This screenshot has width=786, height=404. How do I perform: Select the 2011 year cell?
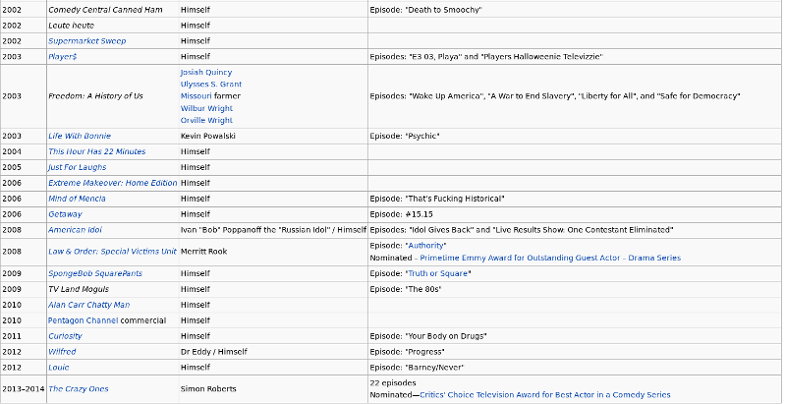(24, 336)
